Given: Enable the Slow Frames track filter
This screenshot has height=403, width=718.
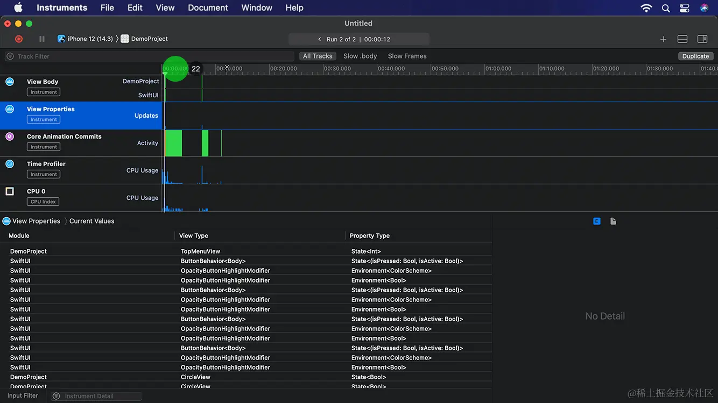Looking at the screenshot, I should point(407,56).
